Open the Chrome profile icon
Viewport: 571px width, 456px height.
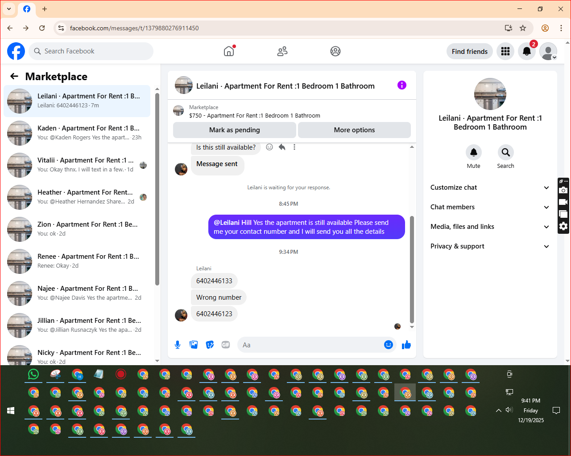545,28
